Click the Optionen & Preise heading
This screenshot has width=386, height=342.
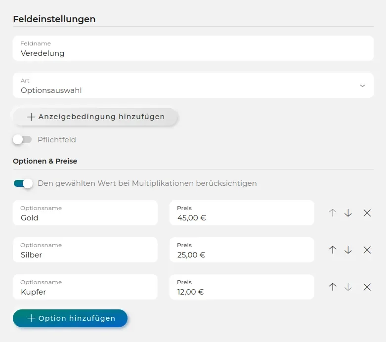click(x=45, y=161)
